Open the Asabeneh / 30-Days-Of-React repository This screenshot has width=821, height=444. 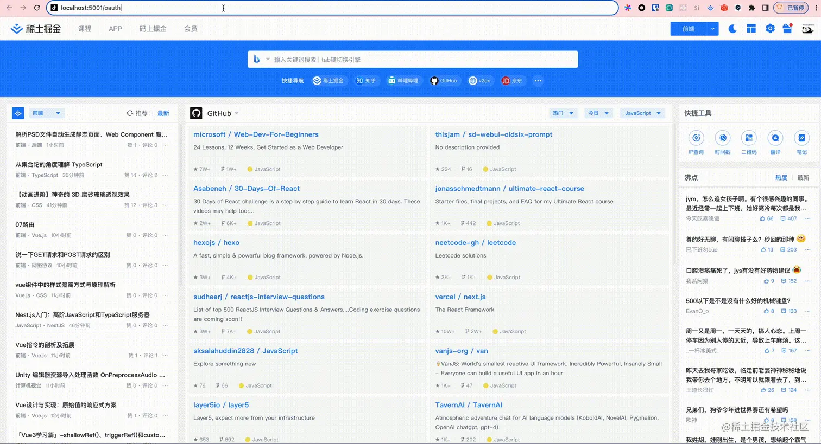247,189
